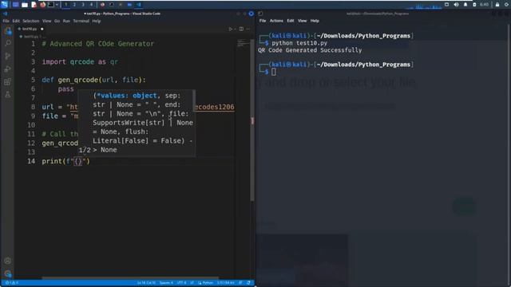Select VS Code in the taskbar

138,5
